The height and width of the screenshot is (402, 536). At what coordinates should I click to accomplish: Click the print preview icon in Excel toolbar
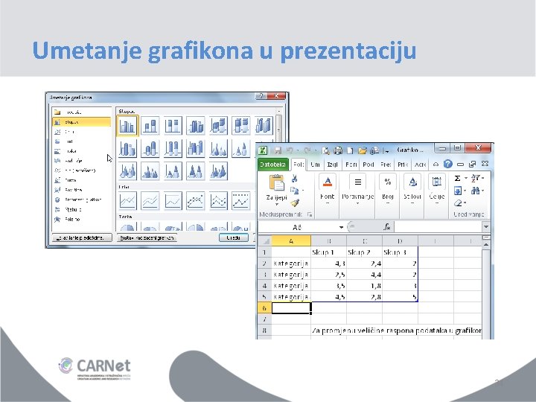(326, 150)
